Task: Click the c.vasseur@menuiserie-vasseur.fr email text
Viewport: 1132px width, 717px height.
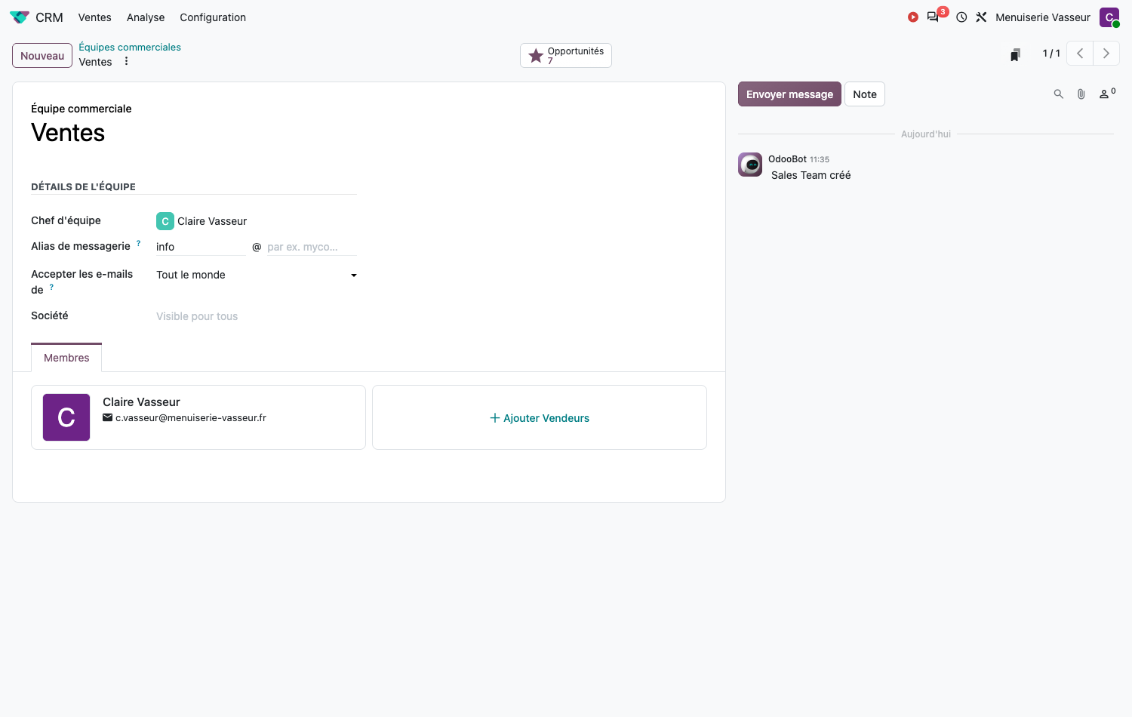Action: (191, 417)
